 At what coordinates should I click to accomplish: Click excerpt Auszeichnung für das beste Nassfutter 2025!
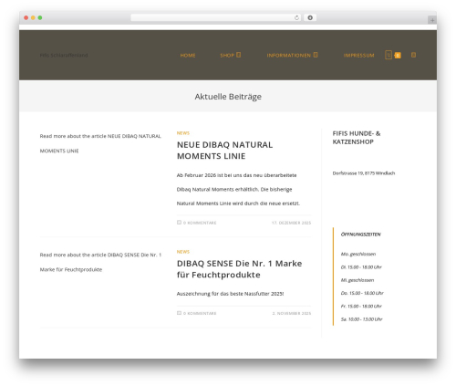[230, 294]
